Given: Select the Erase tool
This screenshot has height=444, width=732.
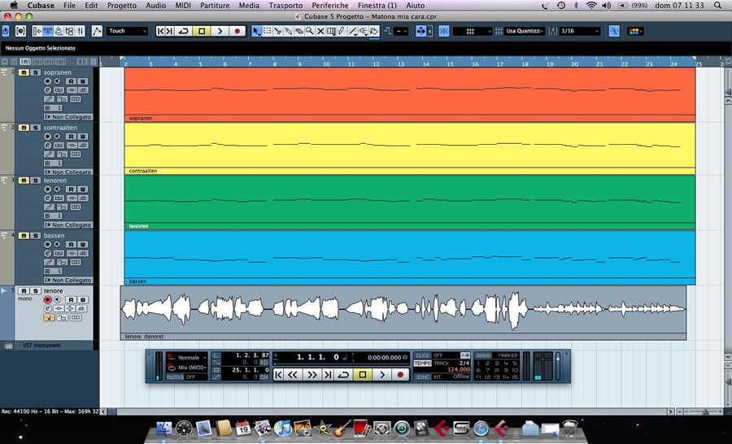Looking at the screenshot, I should [299, 31].
